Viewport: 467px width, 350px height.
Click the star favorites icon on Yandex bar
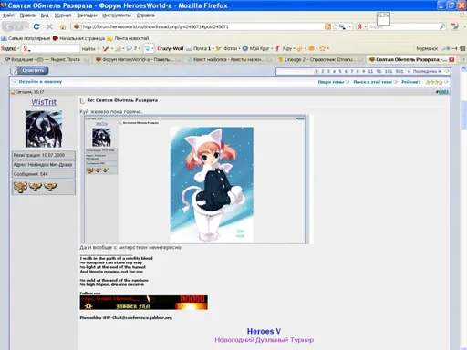[x=323, y=48]
